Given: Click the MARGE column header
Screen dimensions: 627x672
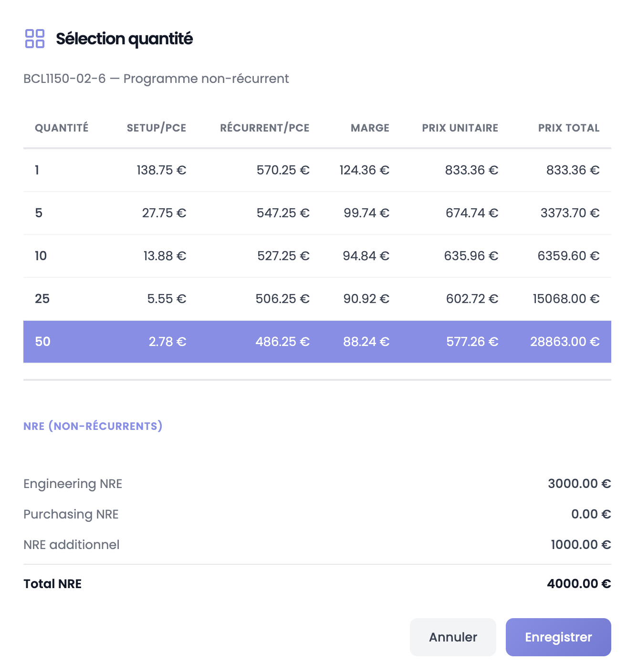Looking at the screenshot, I should pyautogui.click(x=370, y=128).
